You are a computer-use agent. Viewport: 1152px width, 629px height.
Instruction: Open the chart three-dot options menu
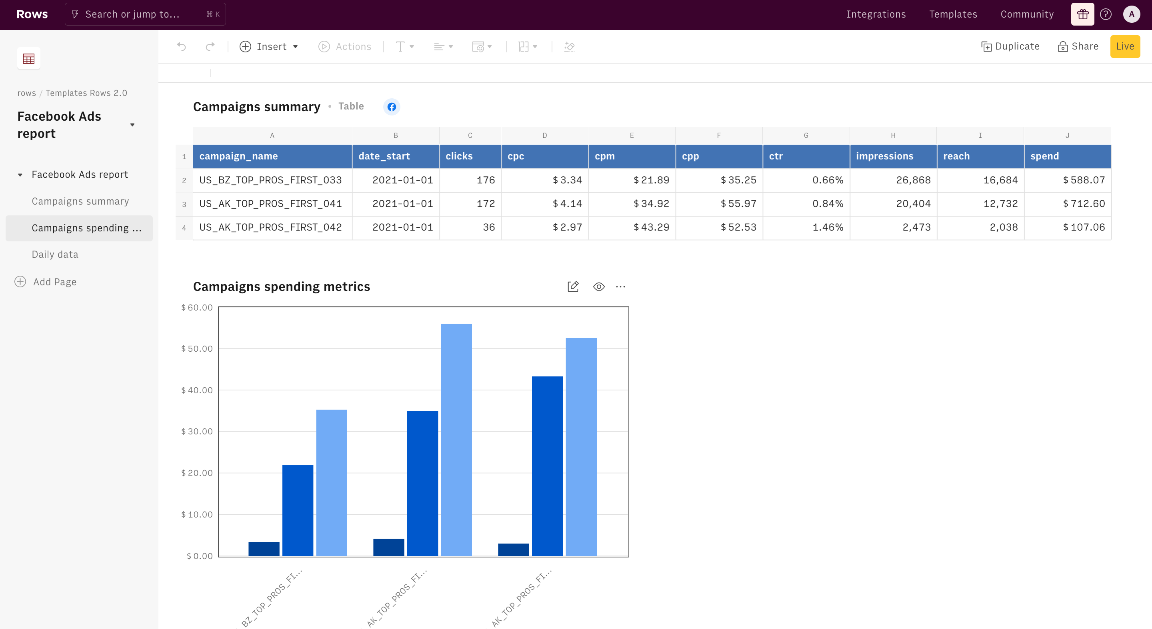click(x=620, y=287)
